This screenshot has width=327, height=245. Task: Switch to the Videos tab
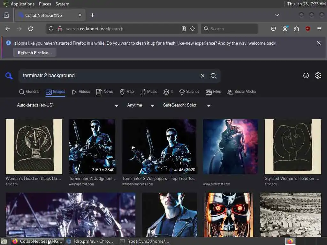(x=81, y=92)
